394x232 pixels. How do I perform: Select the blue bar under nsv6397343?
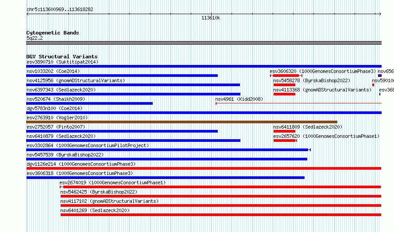pos(133,94)
